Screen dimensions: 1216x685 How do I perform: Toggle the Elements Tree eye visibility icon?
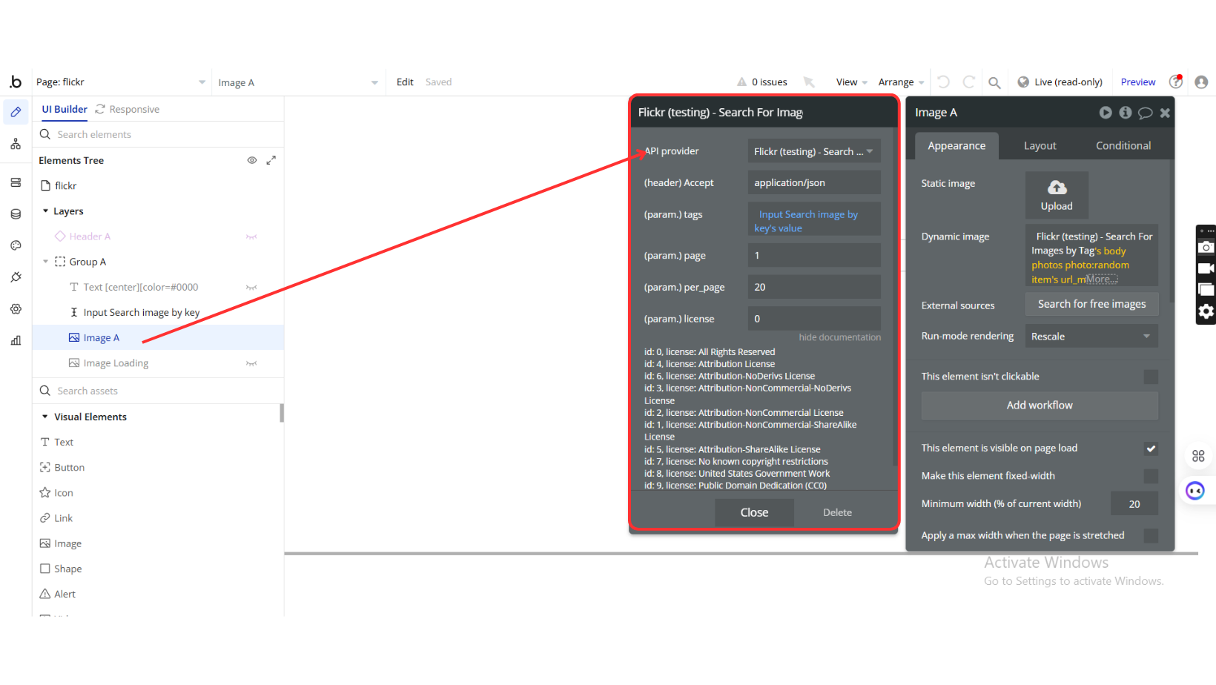[252, 160]
